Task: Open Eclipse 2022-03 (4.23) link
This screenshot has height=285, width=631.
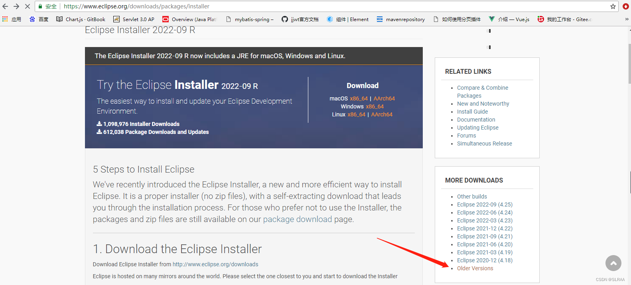Action: coord(485,220)
